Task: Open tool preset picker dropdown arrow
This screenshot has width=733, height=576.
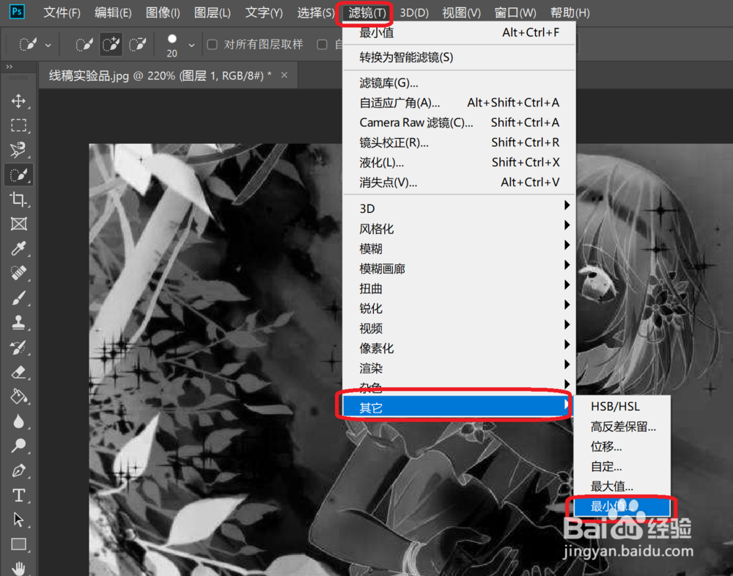Action: 48,45
